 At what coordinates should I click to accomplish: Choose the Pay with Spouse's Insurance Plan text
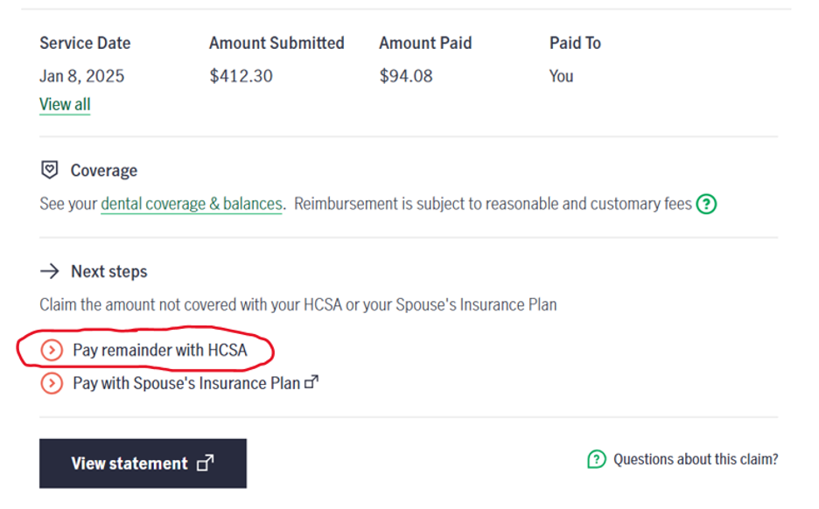coord(185,383)
